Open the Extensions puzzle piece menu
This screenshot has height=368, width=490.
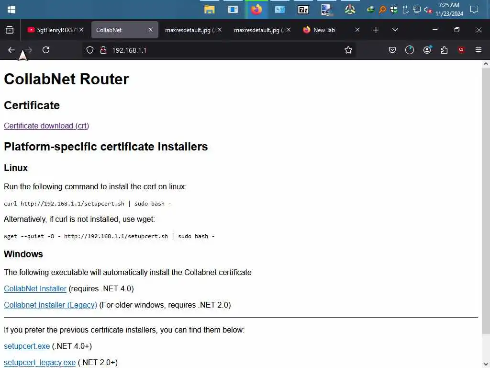[444, 50]
